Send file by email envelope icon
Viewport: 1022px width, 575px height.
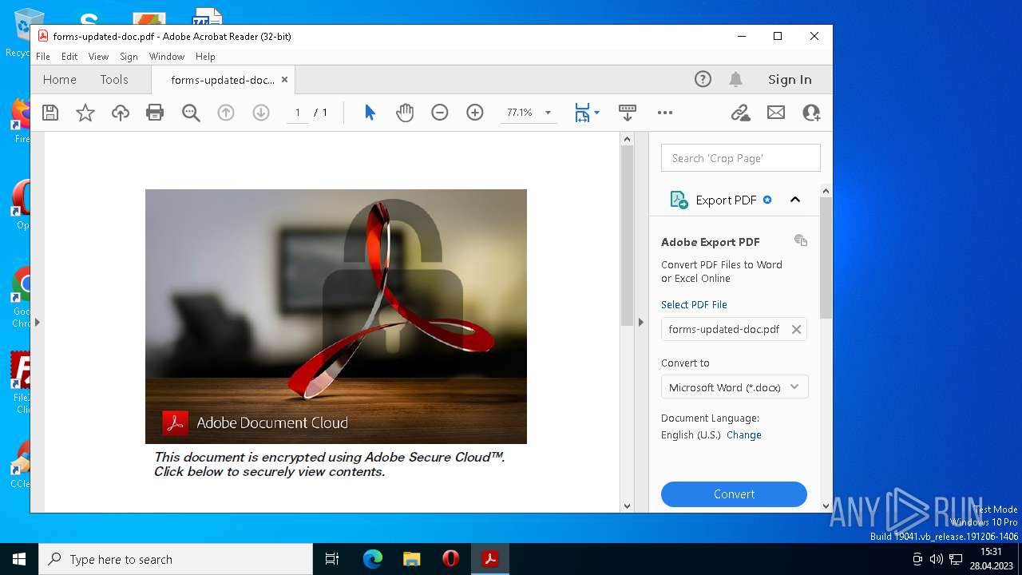tap(776, 113)
